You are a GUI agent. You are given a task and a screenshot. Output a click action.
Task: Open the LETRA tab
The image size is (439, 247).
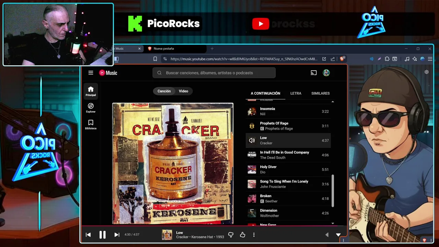(x=296, y=93)
